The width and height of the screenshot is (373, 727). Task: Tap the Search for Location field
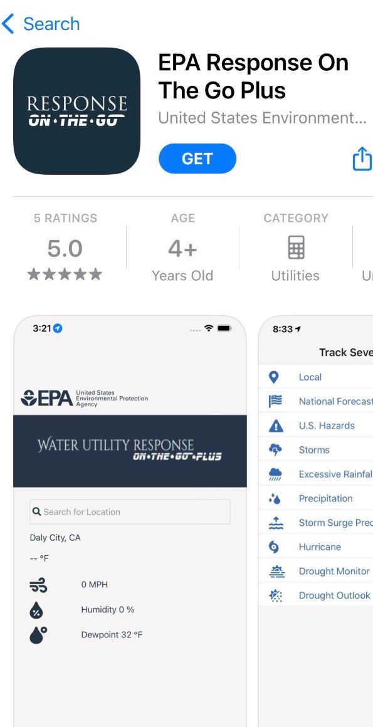pos(130,512)
